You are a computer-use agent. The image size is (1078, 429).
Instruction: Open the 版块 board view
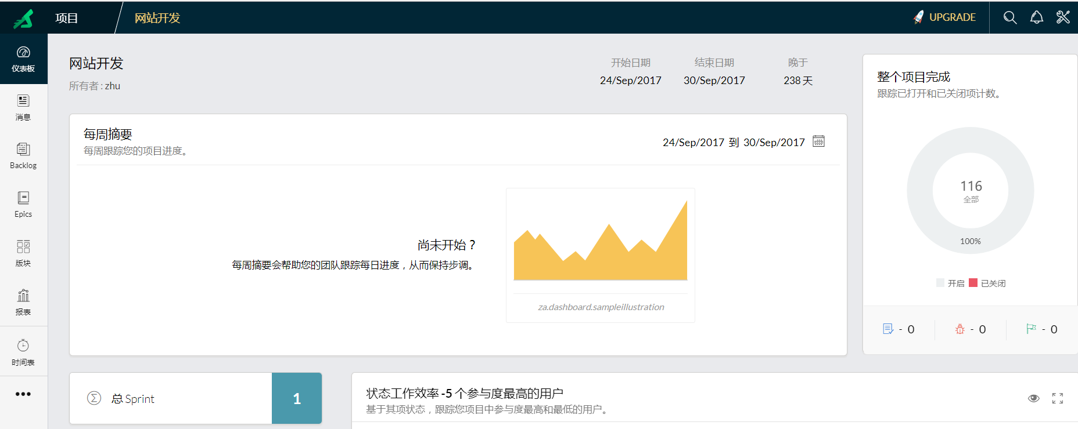tap(23, 253)
